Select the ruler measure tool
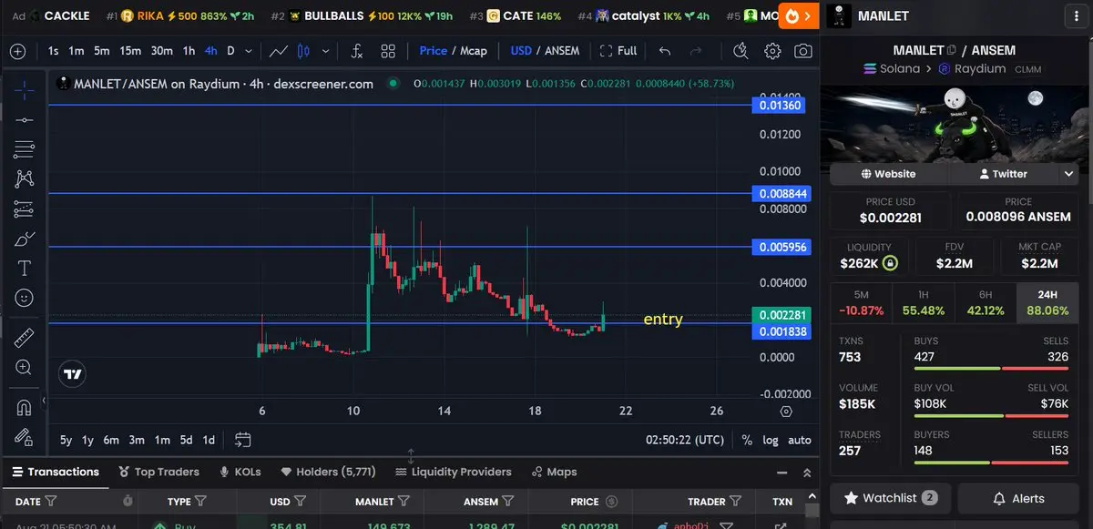Viewport: 1093px width, 529px height. click(x=25, y=337)
